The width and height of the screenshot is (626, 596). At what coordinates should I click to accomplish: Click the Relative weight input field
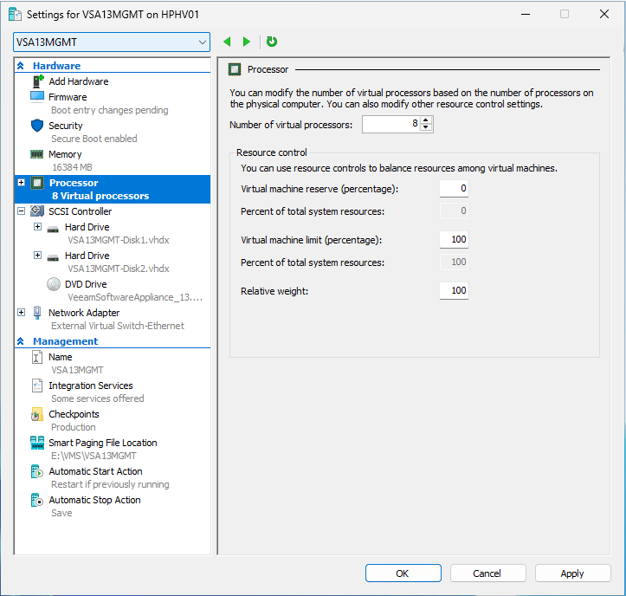tap(454, 291)
